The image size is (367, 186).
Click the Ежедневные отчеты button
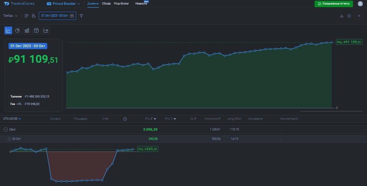click(333, 4)
